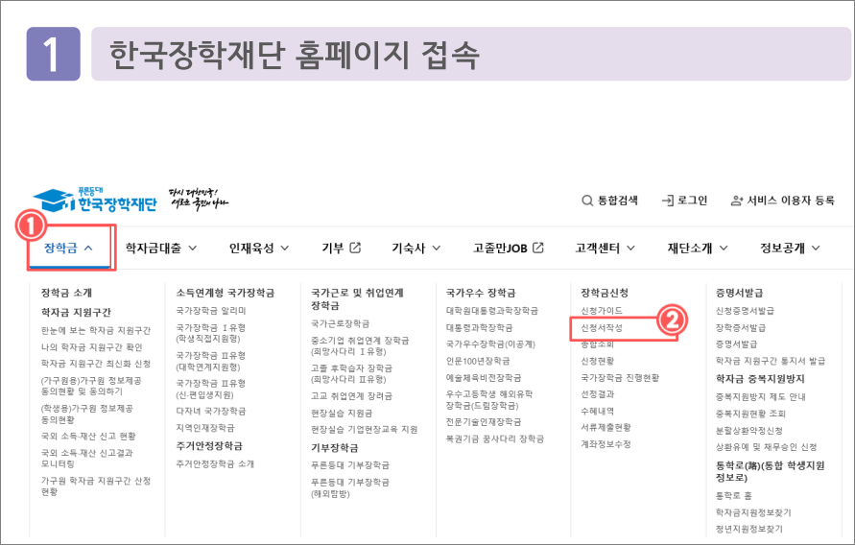Open 신청증명서발급 link

tap(745, 311)
